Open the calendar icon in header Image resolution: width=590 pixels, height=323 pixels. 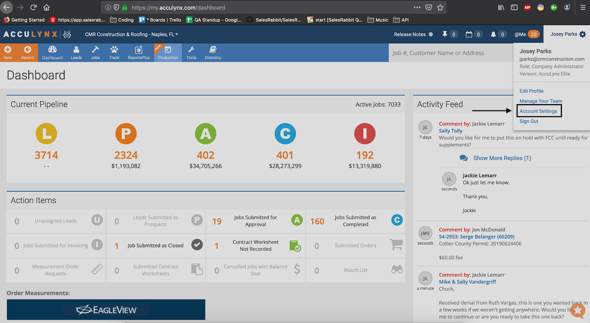[x=469, y=34]
